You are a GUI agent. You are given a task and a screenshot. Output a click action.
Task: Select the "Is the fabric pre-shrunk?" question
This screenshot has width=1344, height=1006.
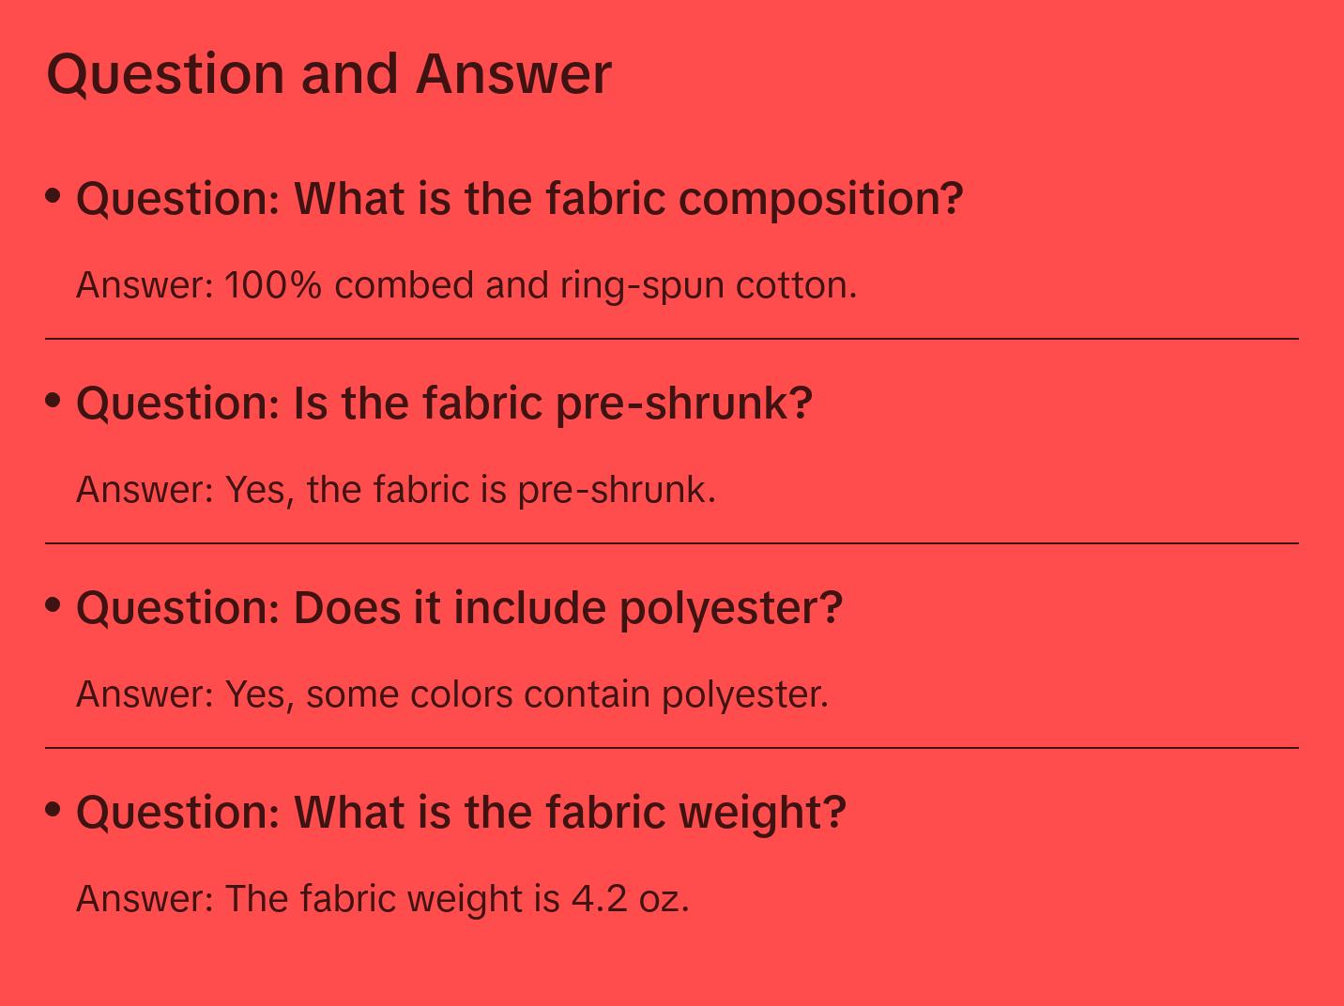point(444,404)
